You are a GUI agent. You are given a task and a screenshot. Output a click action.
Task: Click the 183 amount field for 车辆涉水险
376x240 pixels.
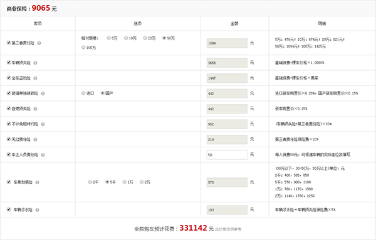(227, 210)
